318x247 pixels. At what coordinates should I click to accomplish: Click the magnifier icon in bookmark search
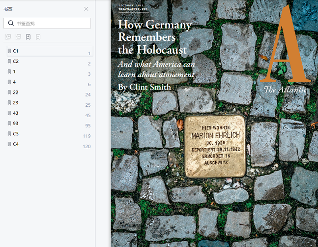[x=10, y=23]
